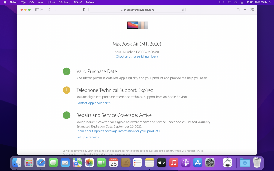Viewport: 274px width, 171px height.
Task: Open the Wi-Fi menu bar icon
Action: pyautogui.click(x=229, y=2)
